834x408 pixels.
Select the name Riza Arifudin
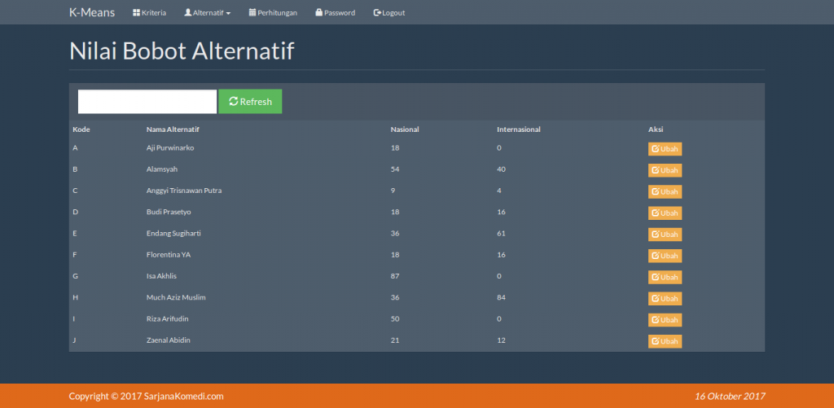(168, 318)
